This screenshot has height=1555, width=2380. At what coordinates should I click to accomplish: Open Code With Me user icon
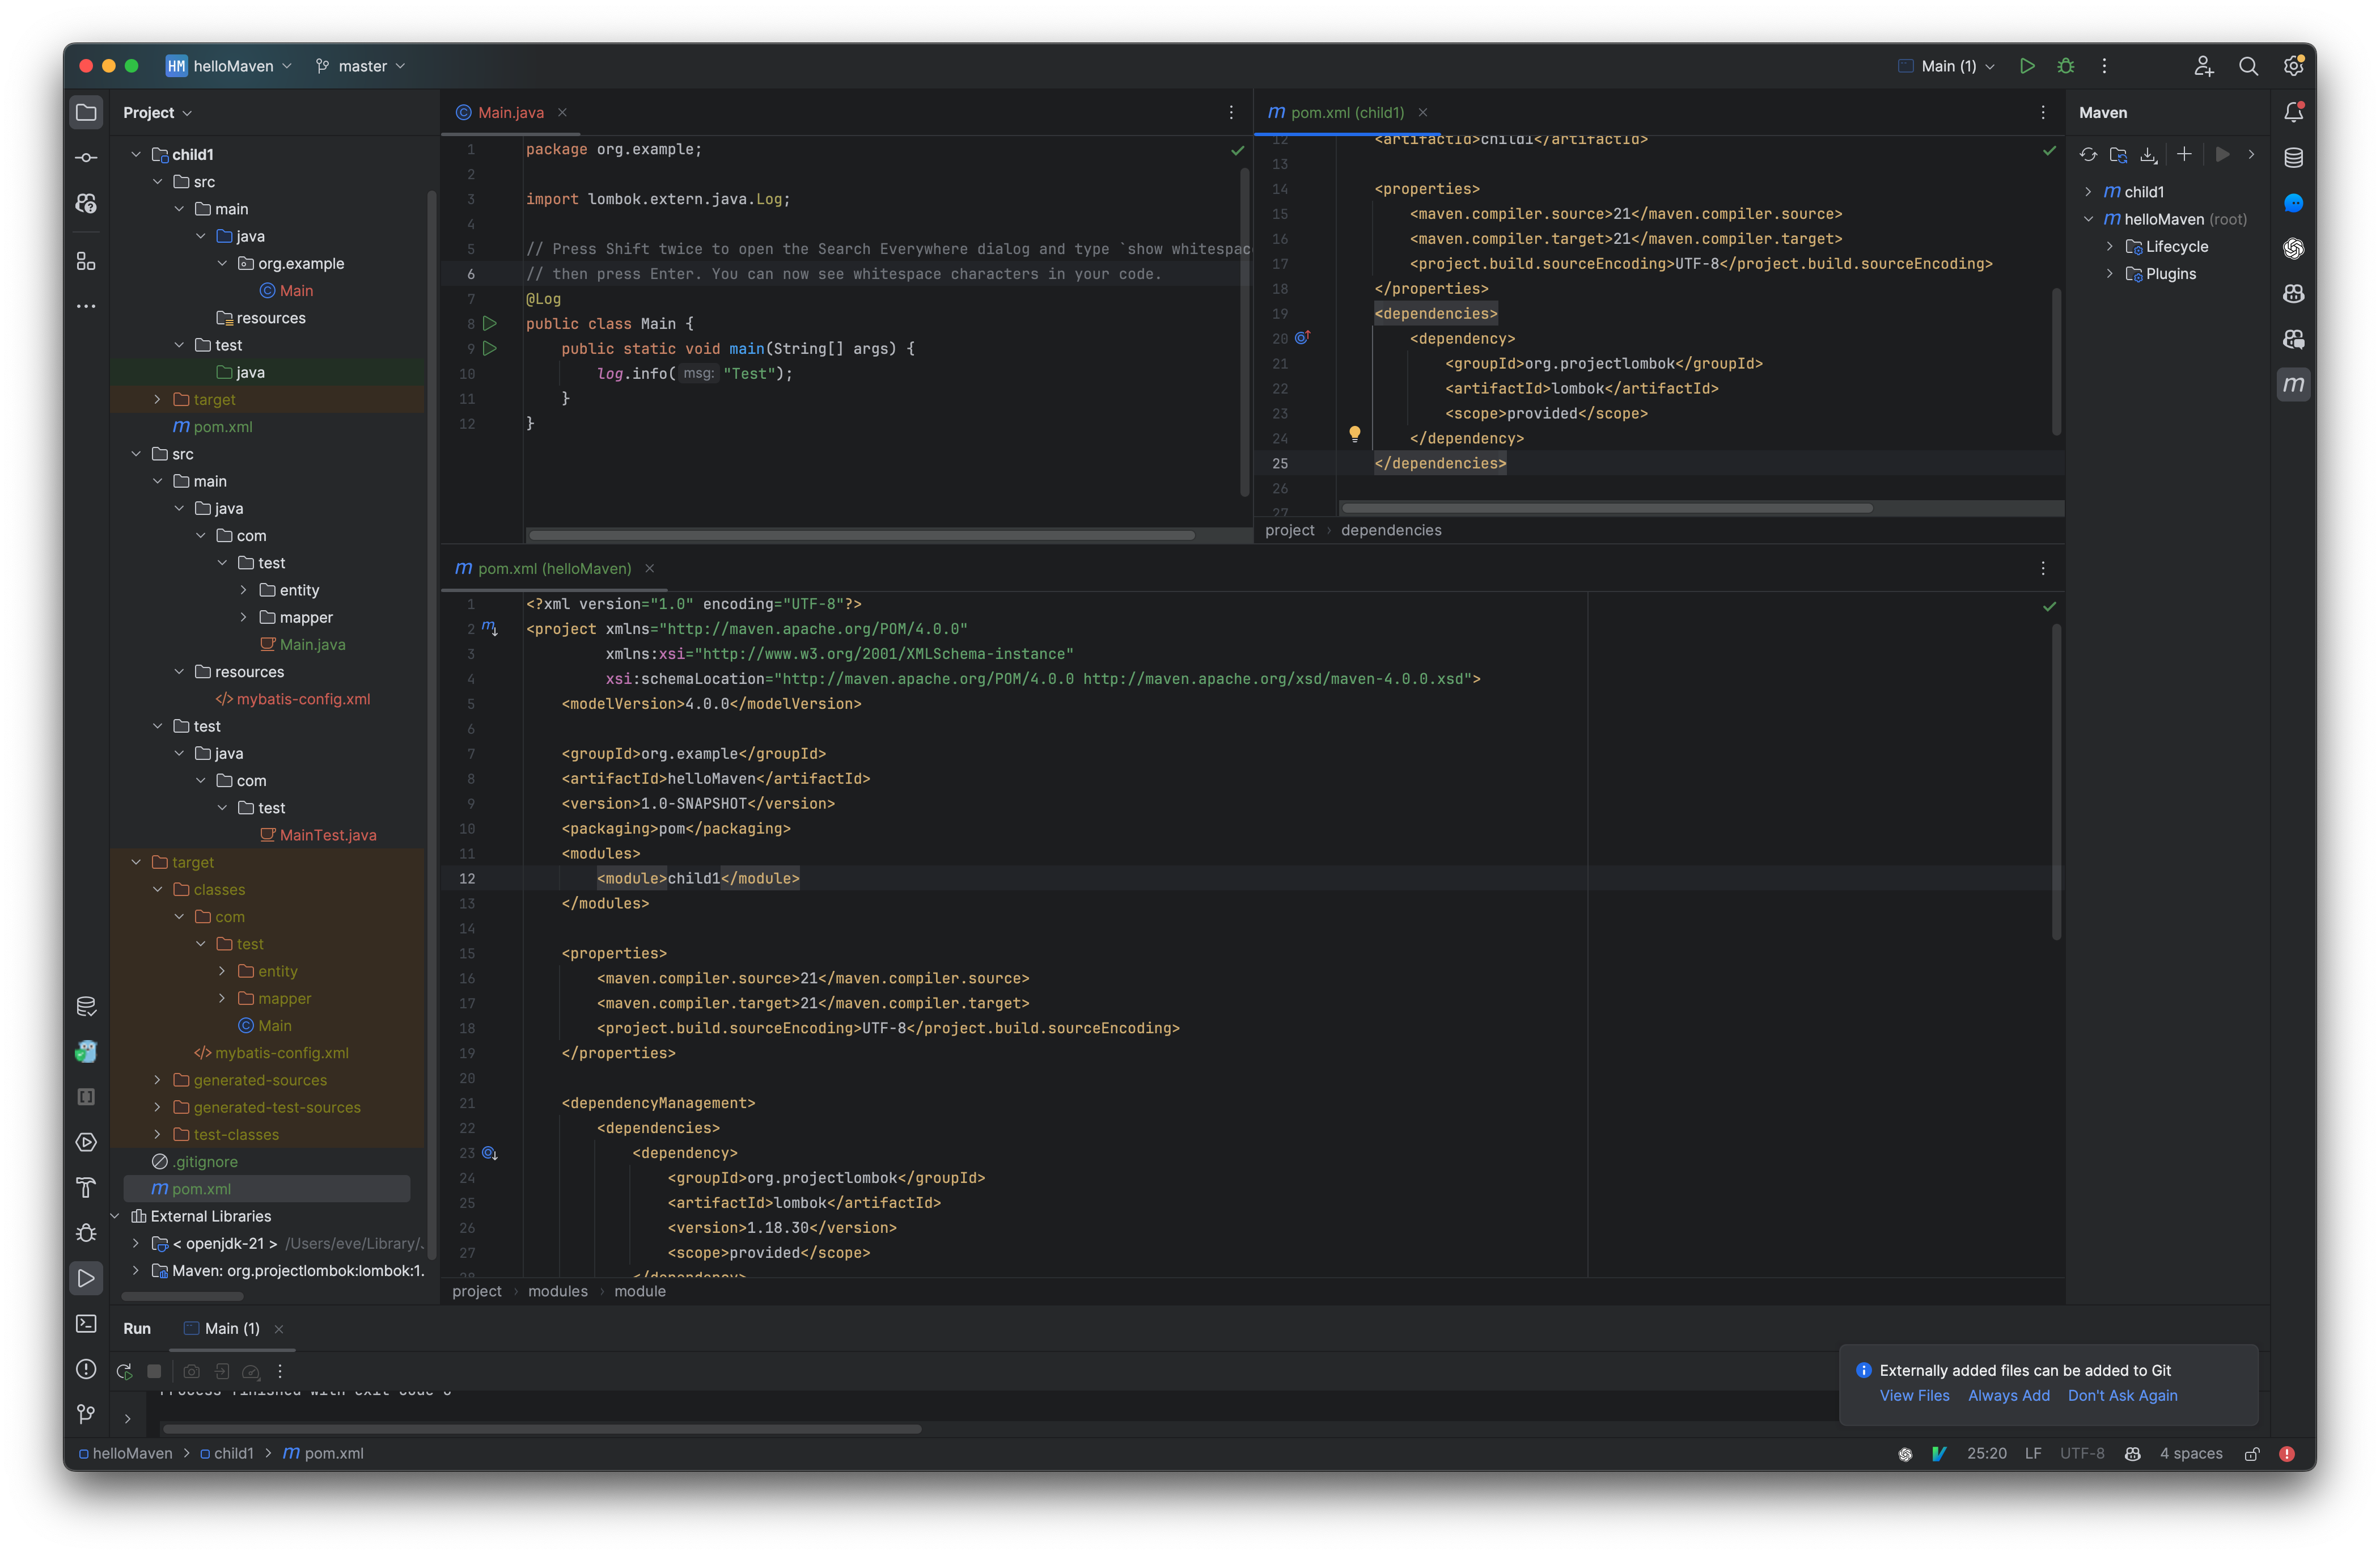coord(2204,66)
